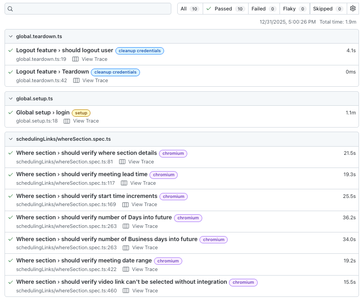Toggle the 'chromium' tag filter on a test

point(173,153)
